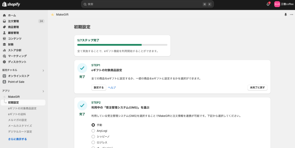
Task: Open the three-dot more actions menu
Action: (292, 14)
